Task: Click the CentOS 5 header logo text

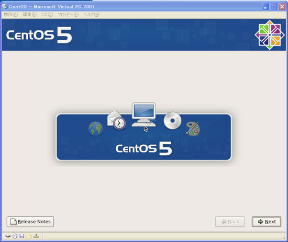Action: pyautogui.click(x=39, y=35)
